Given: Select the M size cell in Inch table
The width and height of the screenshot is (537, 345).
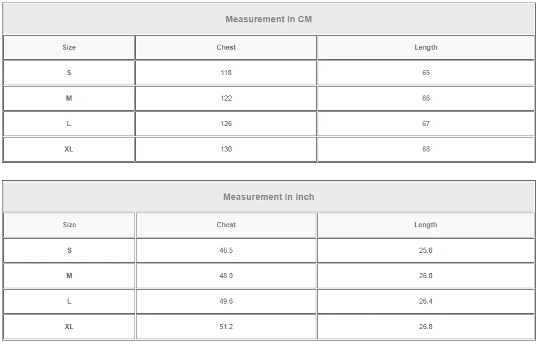Looking at the screenshot, I should point(69,276).
